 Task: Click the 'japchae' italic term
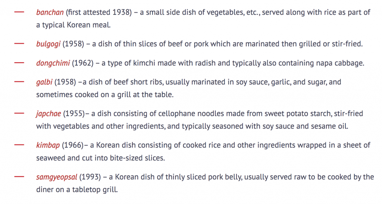coord(48,114)
